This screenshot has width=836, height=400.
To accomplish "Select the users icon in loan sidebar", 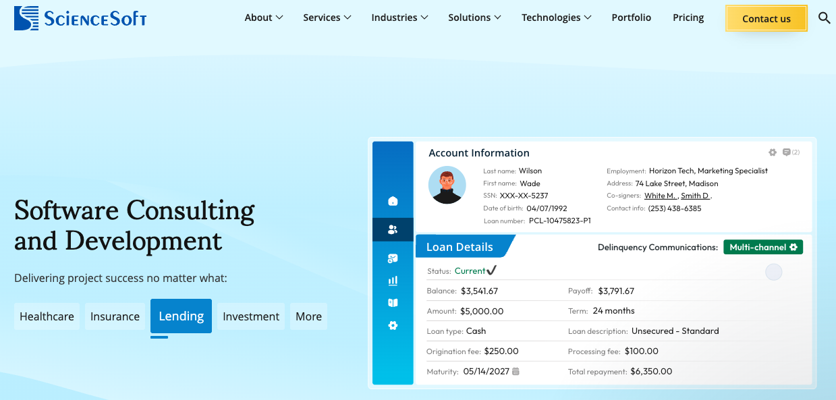I will coord(393,229).
